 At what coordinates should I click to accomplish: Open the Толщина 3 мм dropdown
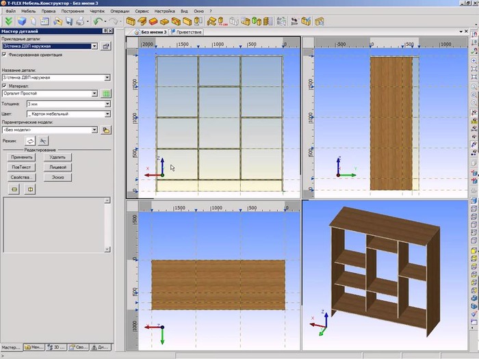pyautogui.click(x=107, y=104)
